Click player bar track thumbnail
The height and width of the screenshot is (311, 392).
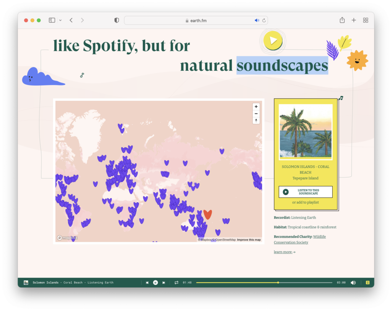pos(26,283)
